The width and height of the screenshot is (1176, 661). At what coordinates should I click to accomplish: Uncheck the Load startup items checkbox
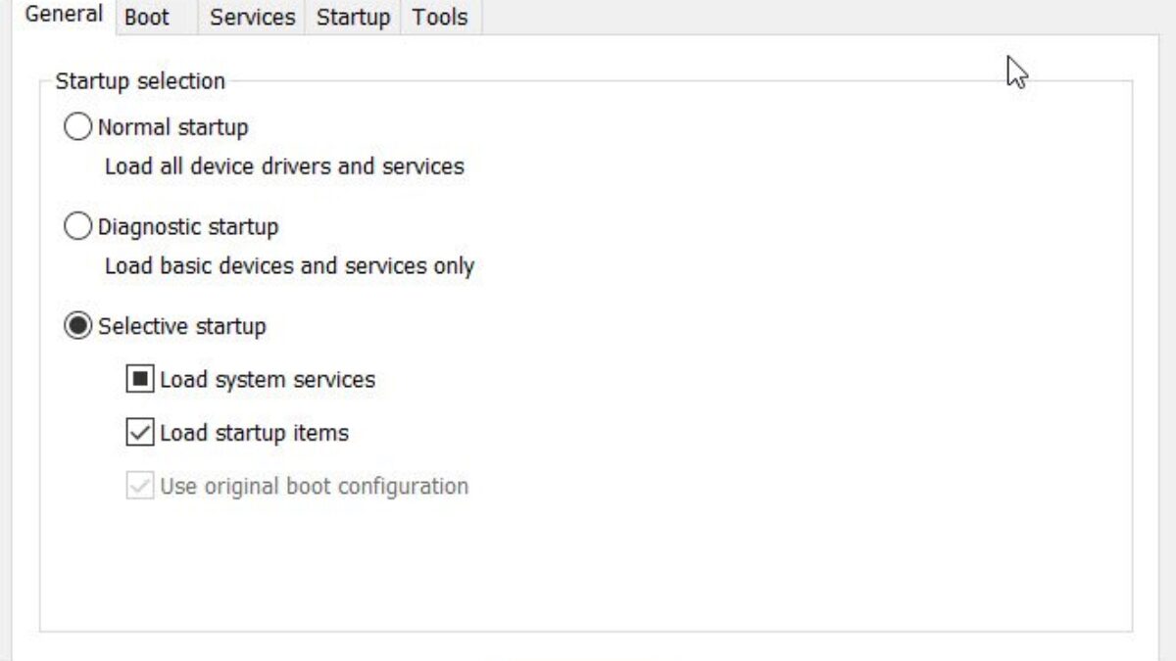[140, 432]
